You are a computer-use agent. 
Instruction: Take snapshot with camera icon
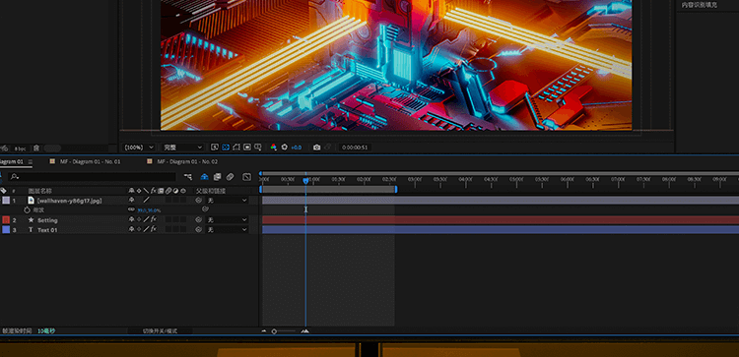point(316,148)
